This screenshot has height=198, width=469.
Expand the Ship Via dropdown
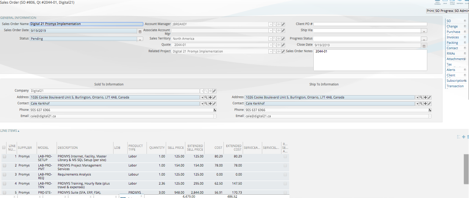tap(424, 31)
